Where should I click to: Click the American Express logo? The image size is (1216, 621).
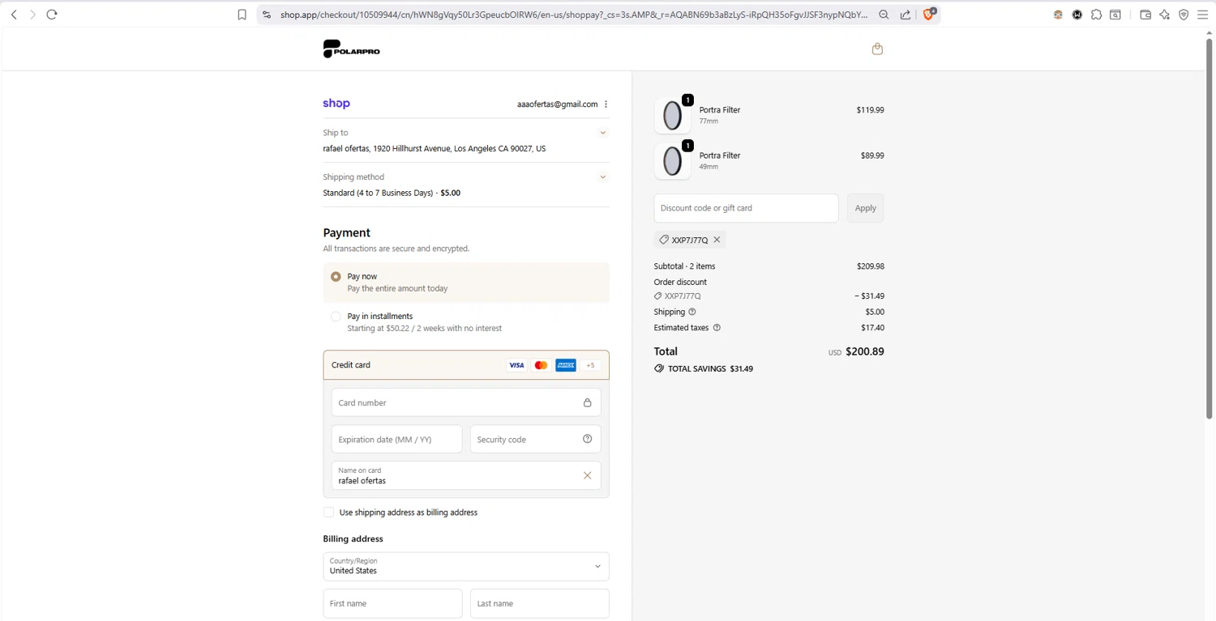[x=566, y=365]
